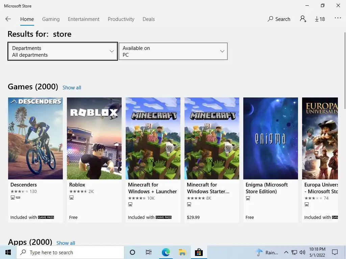Click the Roblox title text

pyautogui.click(x=77, y=185)
